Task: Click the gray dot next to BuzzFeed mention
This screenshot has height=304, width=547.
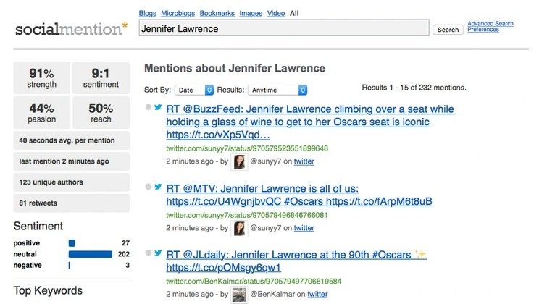Action: click(149, 107)
